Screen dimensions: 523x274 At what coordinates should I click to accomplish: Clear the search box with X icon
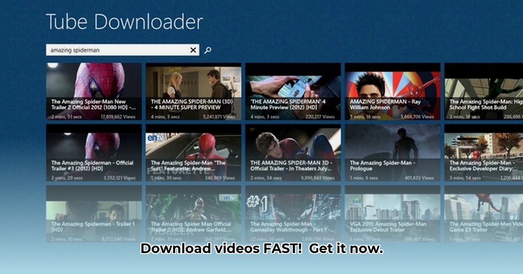click(193, 50)
